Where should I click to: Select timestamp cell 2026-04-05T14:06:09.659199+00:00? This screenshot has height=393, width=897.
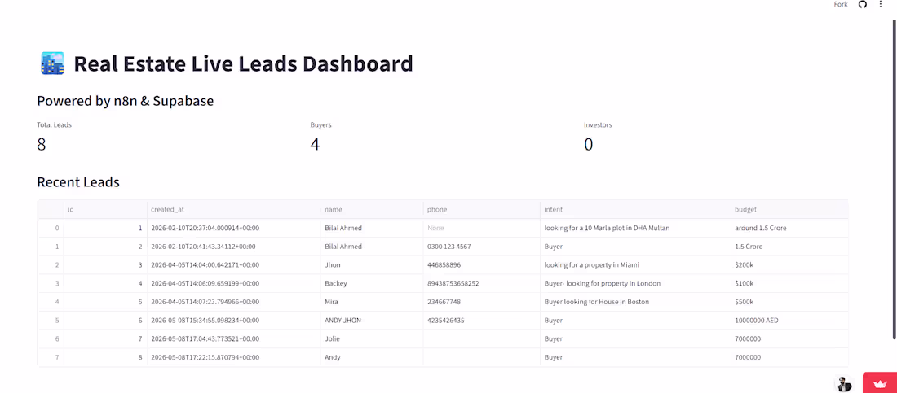(234, 283)
